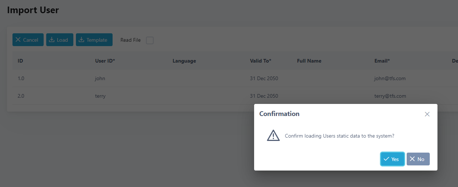
Task: Select the terry user row
Action: pyautogui.click(x=100, y=96)
